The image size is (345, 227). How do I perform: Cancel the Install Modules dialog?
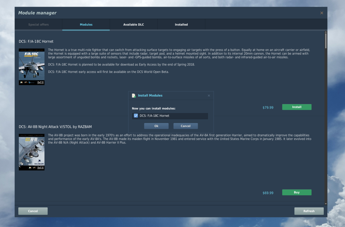click(x=186, y=126)
